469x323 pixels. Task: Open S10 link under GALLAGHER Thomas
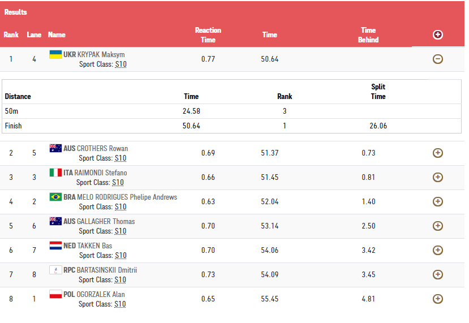(120, 231)
